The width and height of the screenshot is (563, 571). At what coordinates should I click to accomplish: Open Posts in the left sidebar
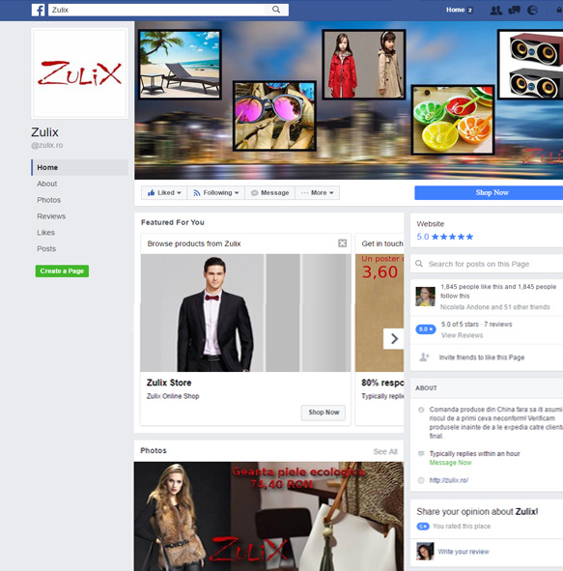tap(46, 248)
